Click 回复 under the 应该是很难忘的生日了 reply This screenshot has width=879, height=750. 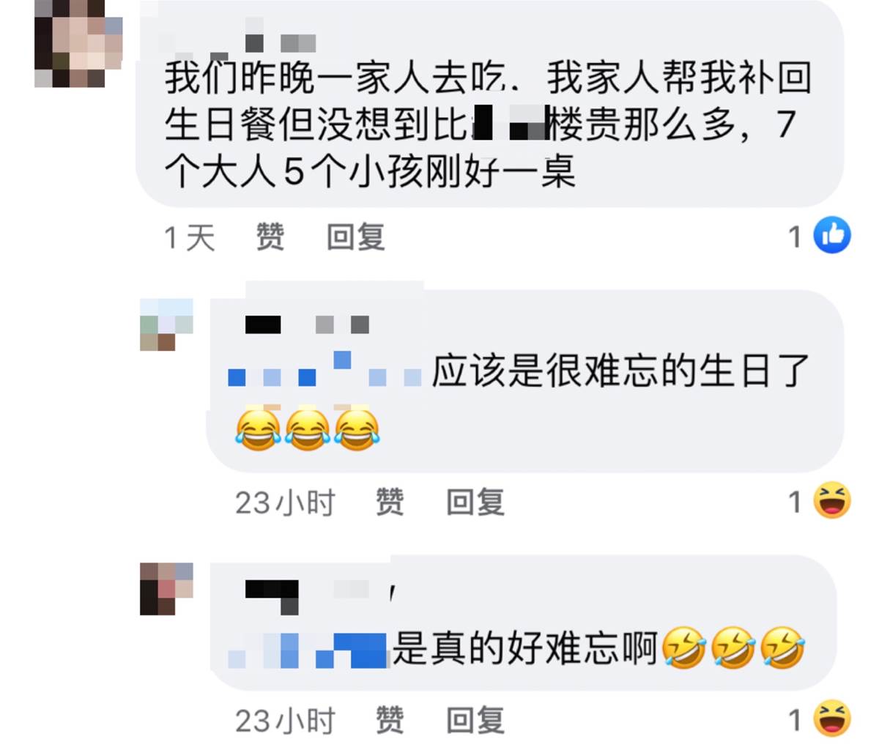click(476, 502)
